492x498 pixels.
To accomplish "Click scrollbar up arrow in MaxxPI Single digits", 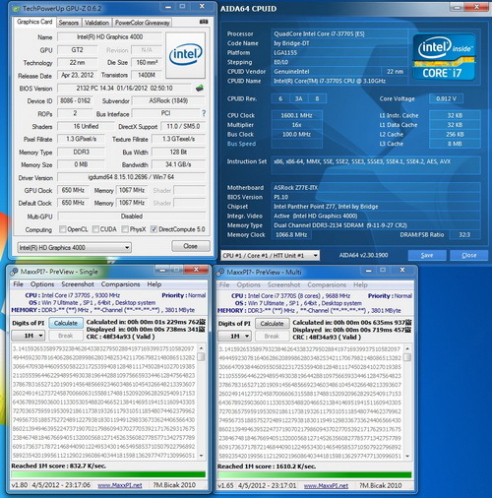I will pyautogui.click(x=201, y=348).
